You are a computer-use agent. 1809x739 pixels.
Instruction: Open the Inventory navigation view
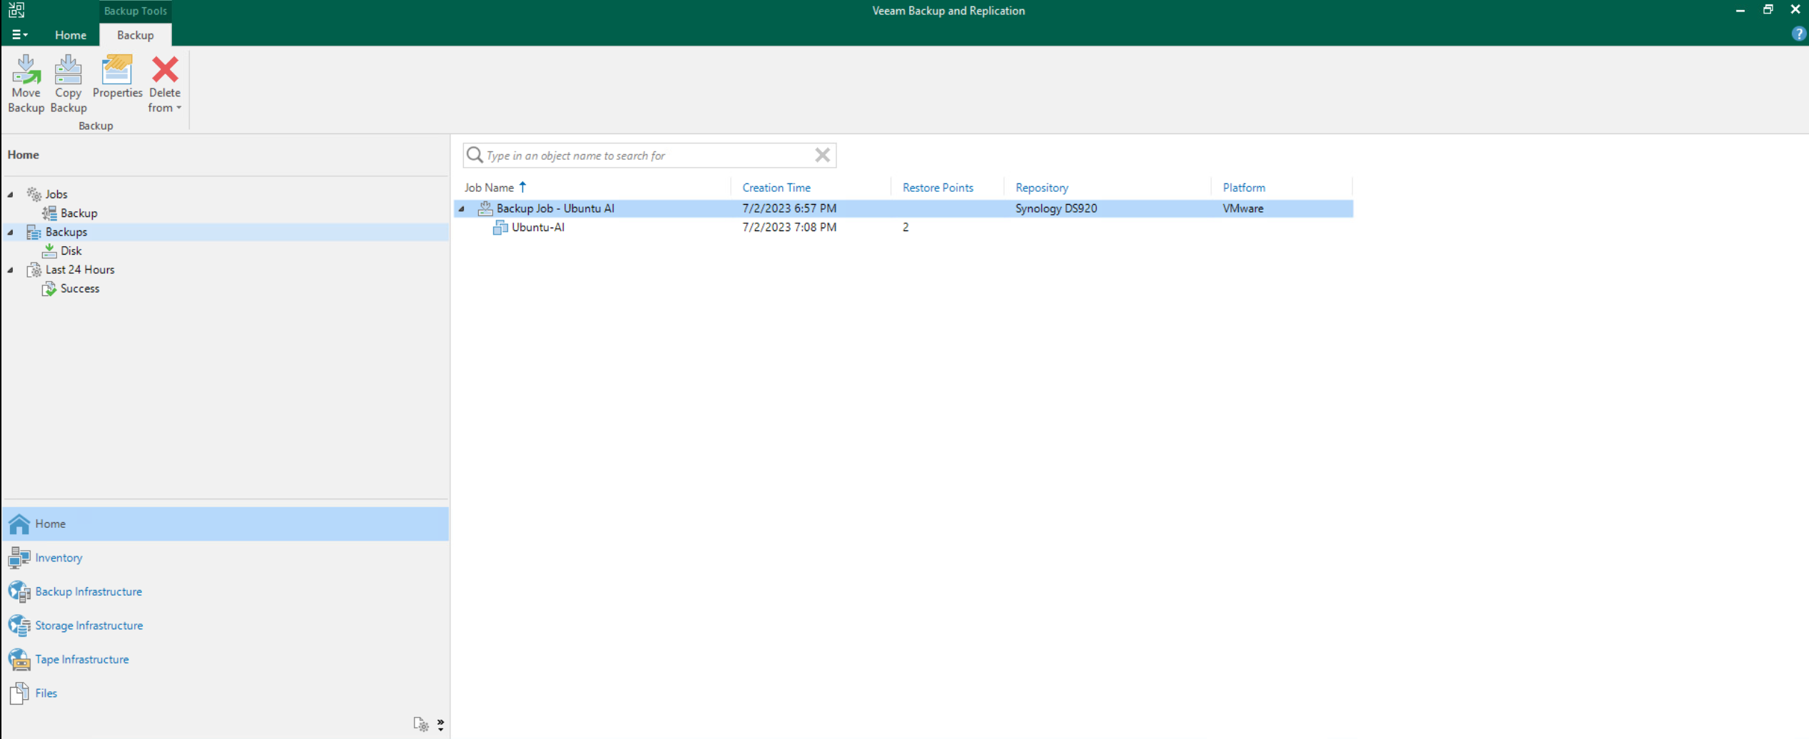coord(226,558)
